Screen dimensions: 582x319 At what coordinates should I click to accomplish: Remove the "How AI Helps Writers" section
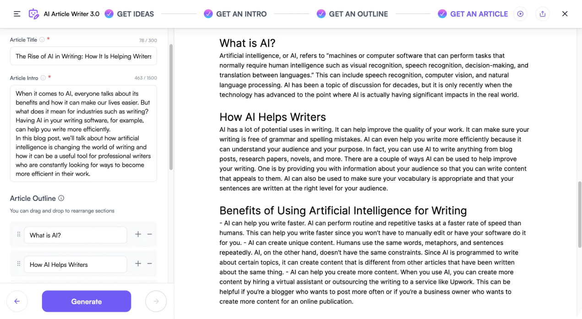click(149, 264)
